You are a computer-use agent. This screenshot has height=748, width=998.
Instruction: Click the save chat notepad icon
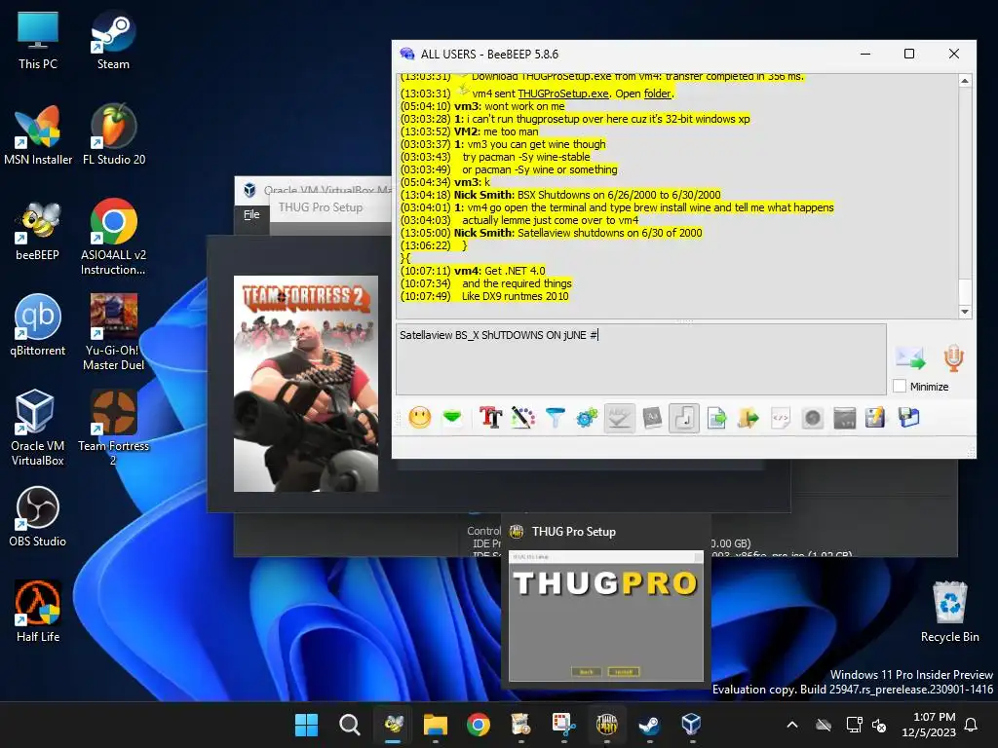[876, 418]
